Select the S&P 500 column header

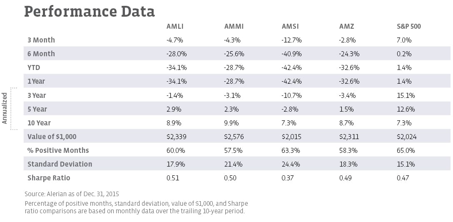pos(408,26)
